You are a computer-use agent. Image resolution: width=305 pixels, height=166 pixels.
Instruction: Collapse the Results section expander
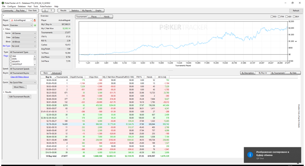(x=3, y=92)
